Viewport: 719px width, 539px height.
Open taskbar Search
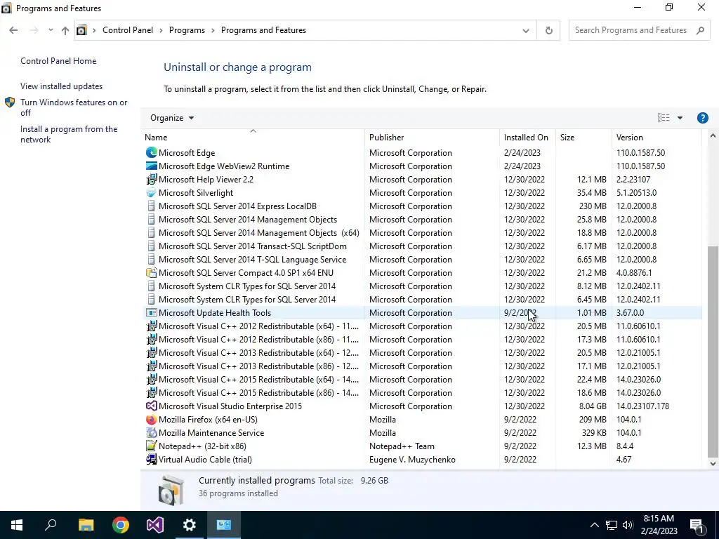[x=51, y=525]
